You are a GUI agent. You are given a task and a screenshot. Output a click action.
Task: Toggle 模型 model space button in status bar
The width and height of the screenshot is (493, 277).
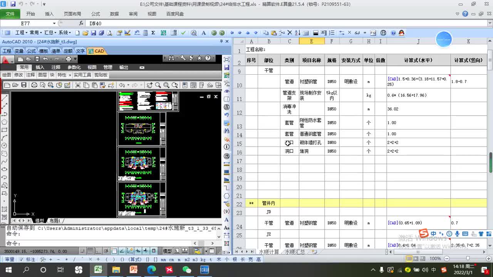[x=168, y=251]
